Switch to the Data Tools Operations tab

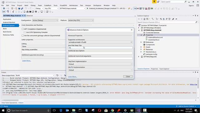click(x=9, y=103)
